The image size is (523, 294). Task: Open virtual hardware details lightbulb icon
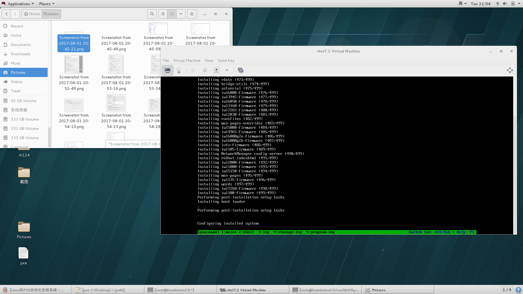coord(179,70)
